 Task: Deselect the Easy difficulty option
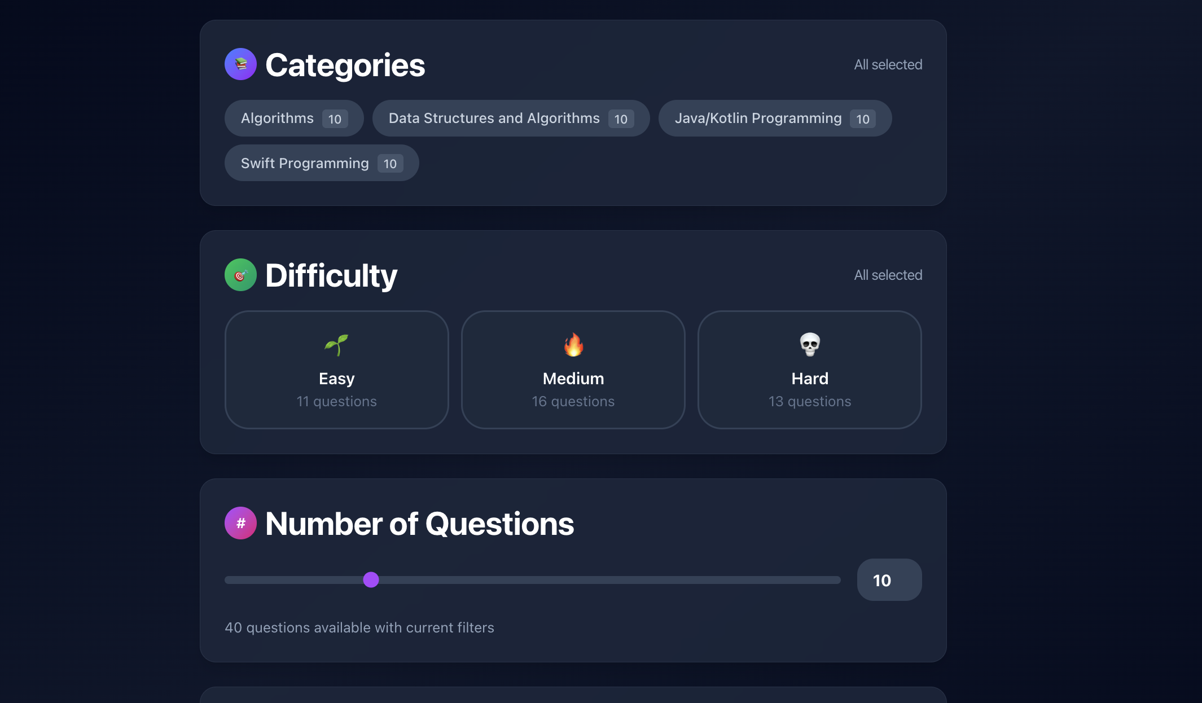[336, 370]
